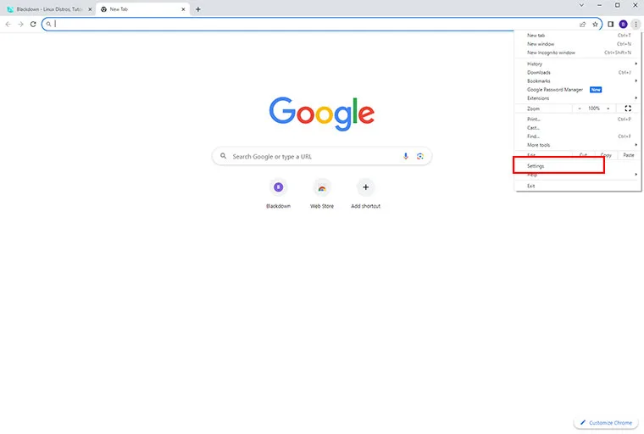644x434 pixels.
Task: Decrease zoom with the minus button
Action: pos(580,108)
